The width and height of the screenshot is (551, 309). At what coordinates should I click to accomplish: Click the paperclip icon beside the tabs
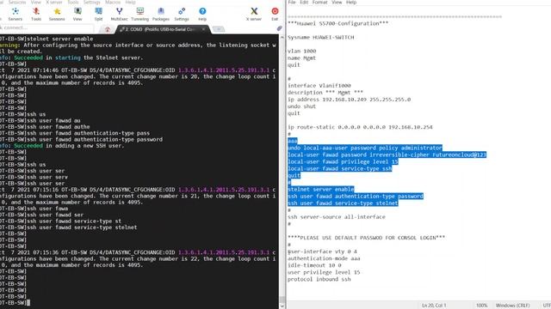pyautogui.click(x=279, y=28)
